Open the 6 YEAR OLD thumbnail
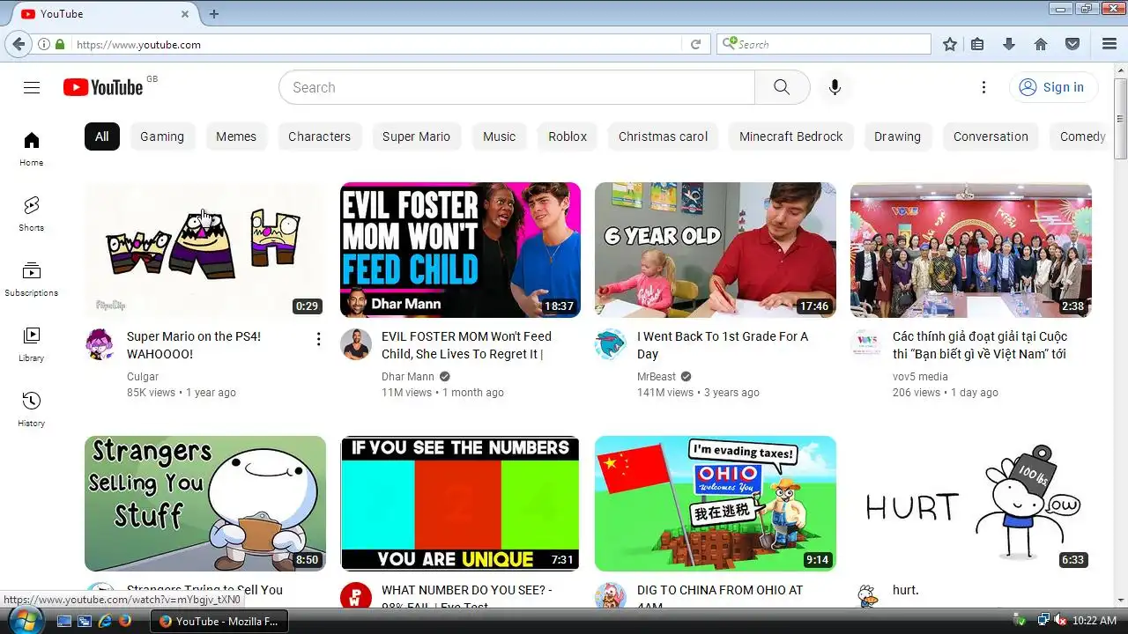This screenshot has width=1128, height=634. [716, 250]
